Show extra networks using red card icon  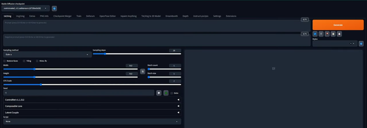pos(327,34)
